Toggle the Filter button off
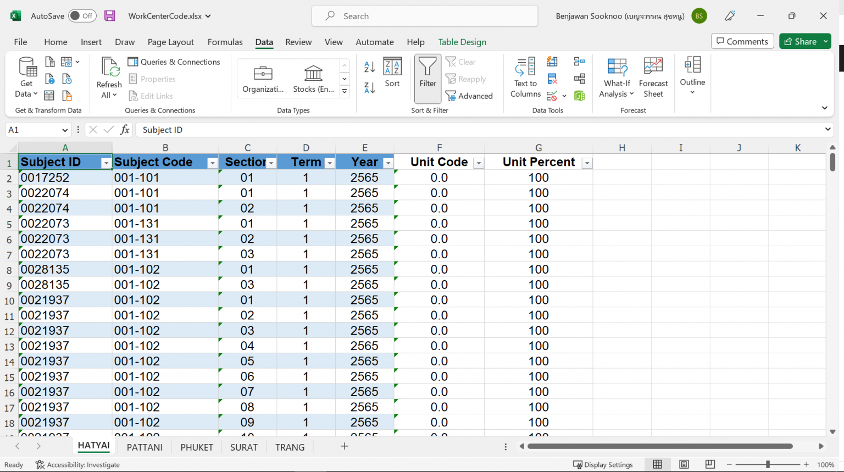Image resolution: width=844 pixels, height=472 pixels. [427, 78]
